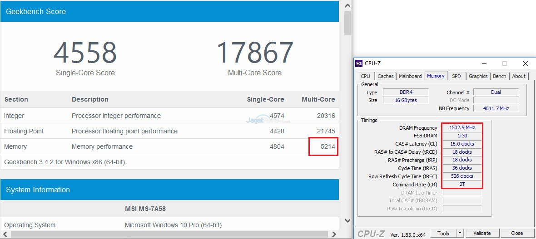Click the Geekbench Score header
Screen dimensions: 536x239
[x=169, y=11]
